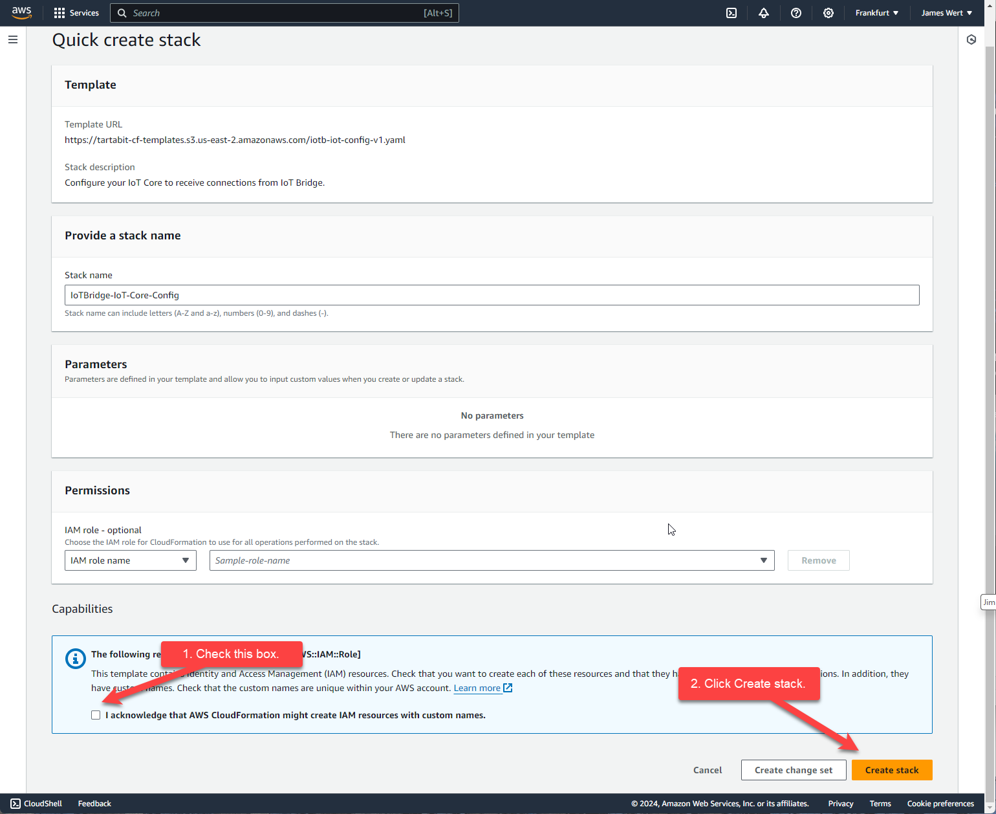Click the Create stack button
This screenshot has height=814, width=996.
pyautogui.click(x=892, y=770)
